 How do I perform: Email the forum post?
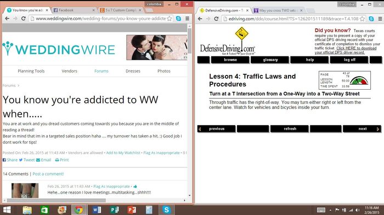pos(43,160)
